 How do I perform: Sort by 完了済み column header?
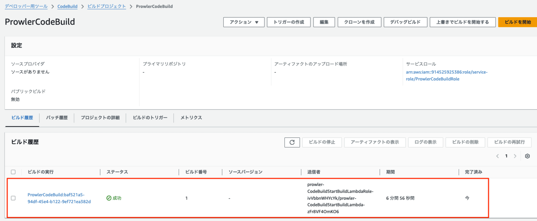[x=474, y=172]
